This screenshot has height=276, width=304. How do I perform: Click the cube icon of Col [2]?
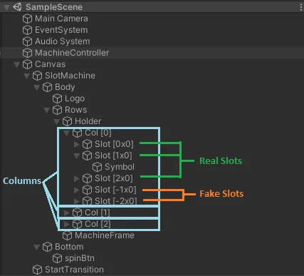[77, 224]
